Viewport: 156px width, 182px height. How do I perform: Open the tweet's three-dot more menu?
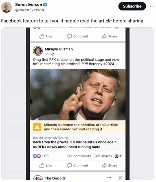point(152,6)
